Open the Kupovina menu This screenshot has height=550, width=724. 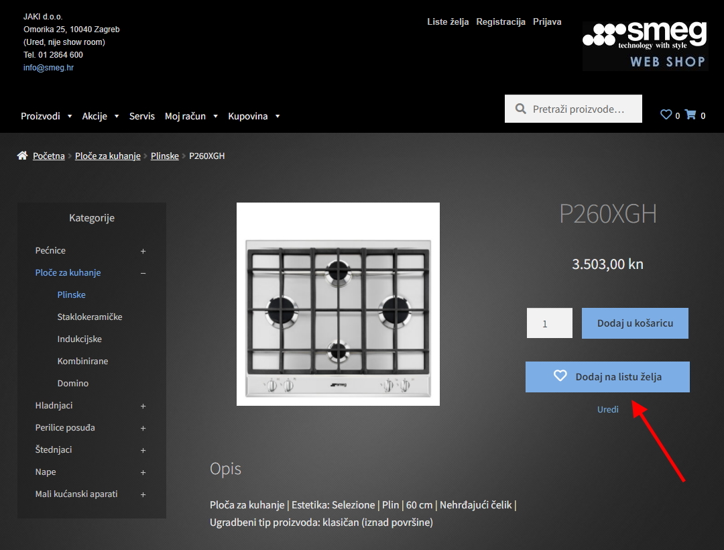coord(248,117)
